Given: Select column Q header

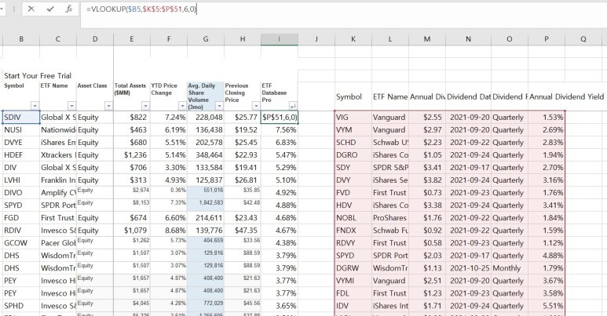Looking at the screenshot, I should (x=583, y=39).
